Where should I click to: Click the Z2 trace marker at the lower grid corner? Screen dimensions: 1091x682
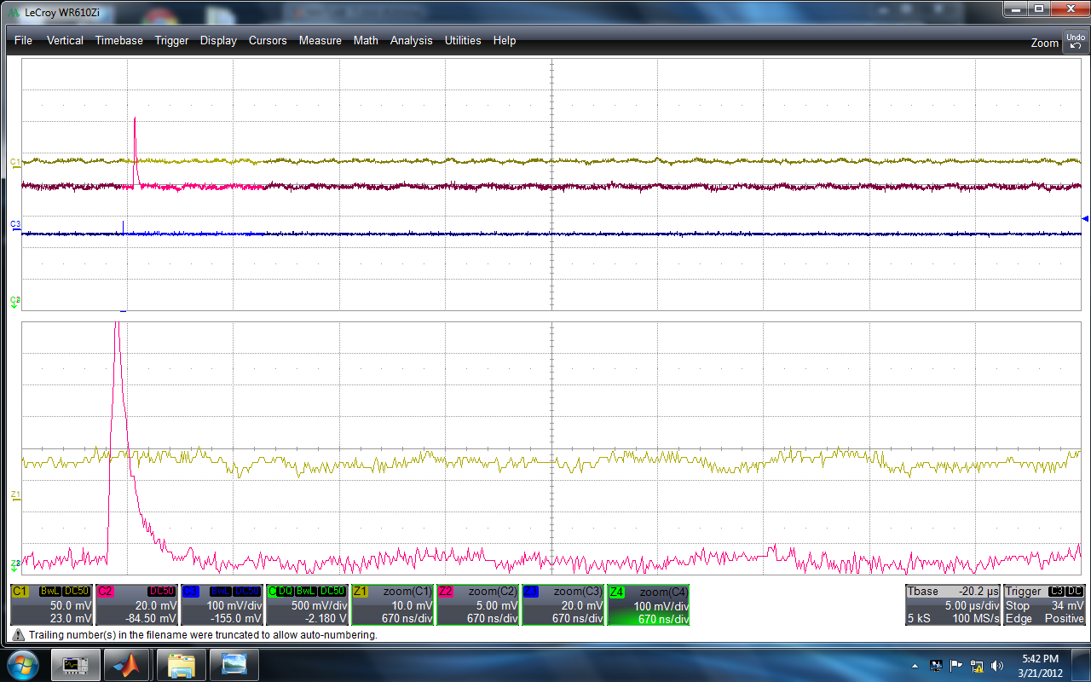(x=14, y=564)
